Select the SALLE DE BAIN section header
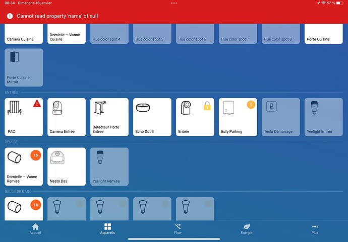 point(18,192)
